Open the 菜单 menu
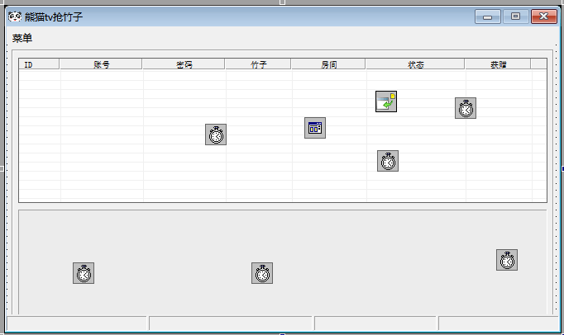The width and height of the screenshot is (564, 335). (x=22, y=38)
